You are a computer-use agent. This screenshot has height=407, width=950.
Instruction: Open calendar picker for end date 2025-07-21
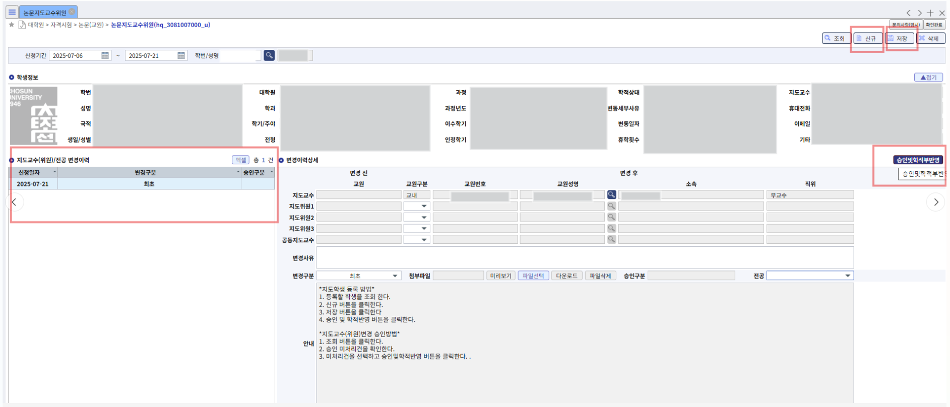point(181,55)
